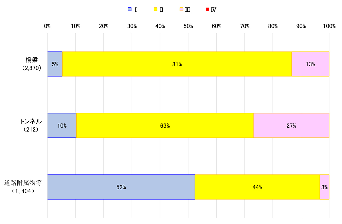The height and width of the screenshot is (224, 342).
Task: Click the 100% axis tick label
Action: [x=329, y=26]
